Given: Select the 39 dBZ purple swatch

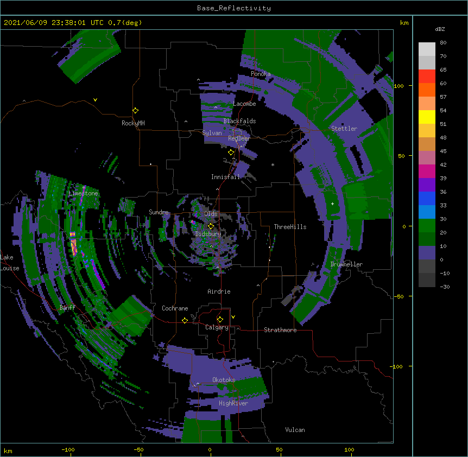Looking at the screenshot, I should [427, 185].
